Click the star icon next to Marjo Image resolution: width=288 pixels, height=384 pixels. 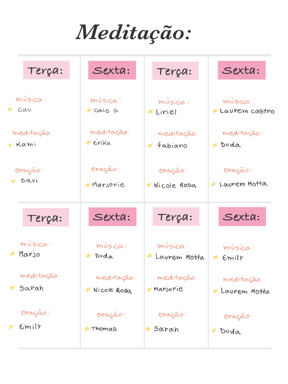click(x=12, y=254)
